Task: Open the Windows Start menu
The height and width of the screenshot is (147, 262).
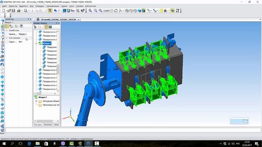Action: click(x=4, y=143)
